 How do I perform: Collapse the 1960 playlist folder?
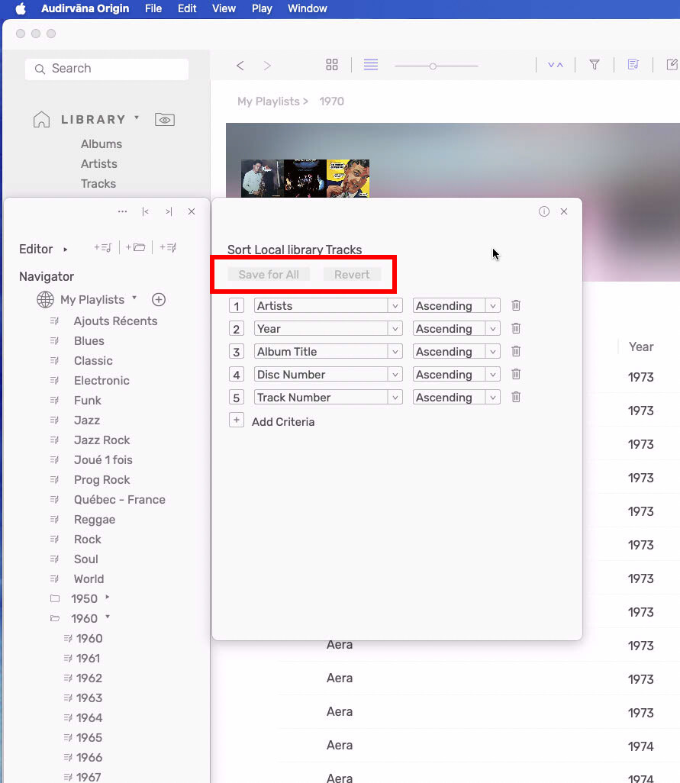pos(108,617)
